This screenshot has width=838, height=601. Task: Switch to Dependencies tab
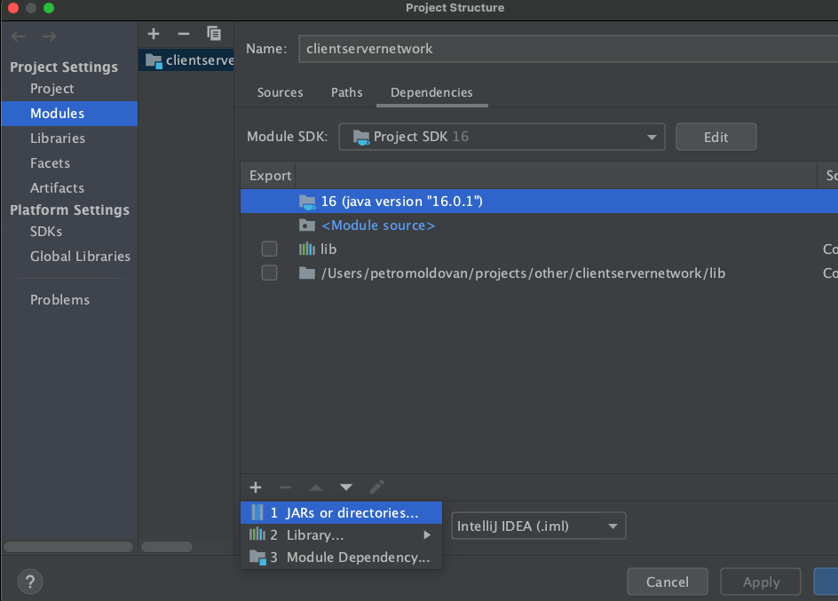(431, 92)
